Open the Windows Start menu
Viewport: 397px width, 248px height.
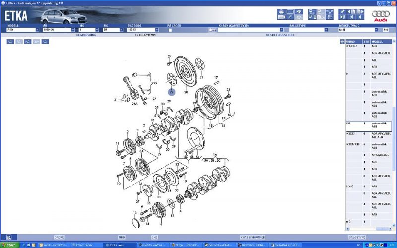9,245
